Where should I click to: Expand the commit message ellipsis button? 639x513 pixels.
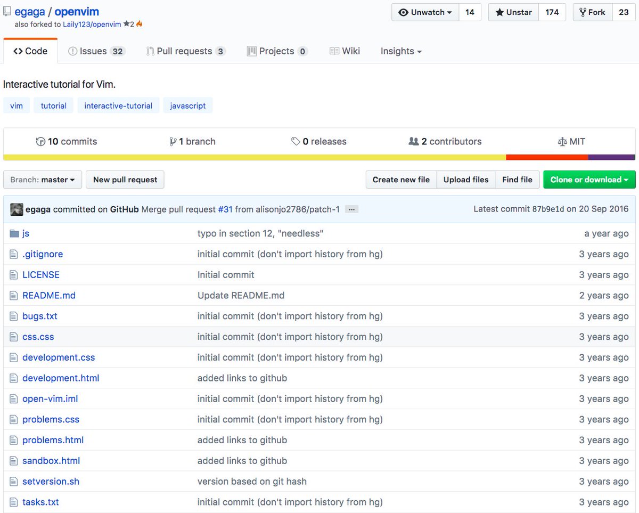click(351, 209)
